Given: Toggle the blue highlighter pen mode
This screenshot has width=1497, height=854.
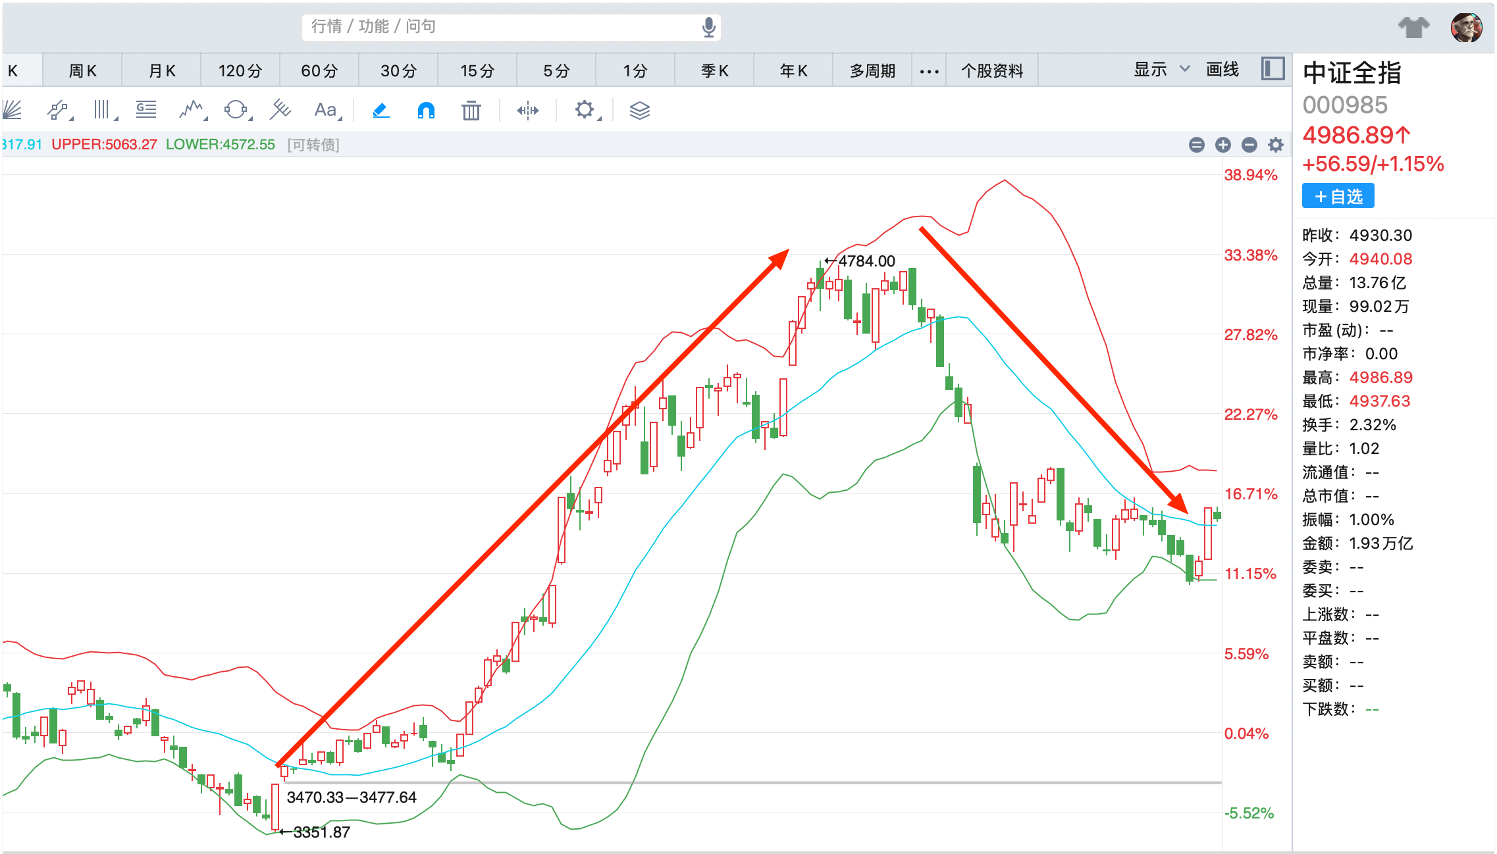Looking at the screenshot, I should point(381,110).
